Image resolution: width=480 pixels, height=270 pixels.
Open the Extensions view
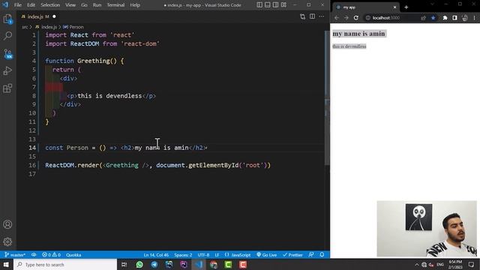coord(7,88)
